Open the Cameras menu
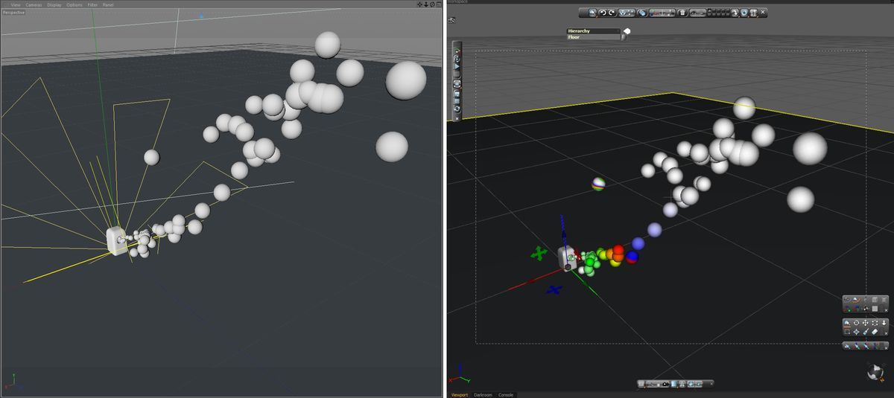 point(34,5)
